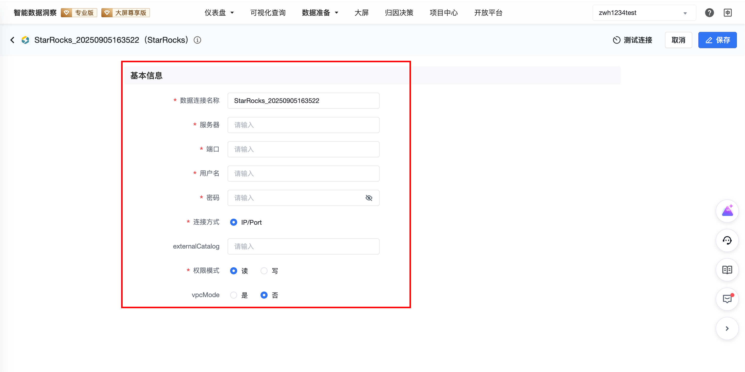Screen dimensions: 745x372
Task: Select the 写 permission mode radio
Action: [264, 271]
